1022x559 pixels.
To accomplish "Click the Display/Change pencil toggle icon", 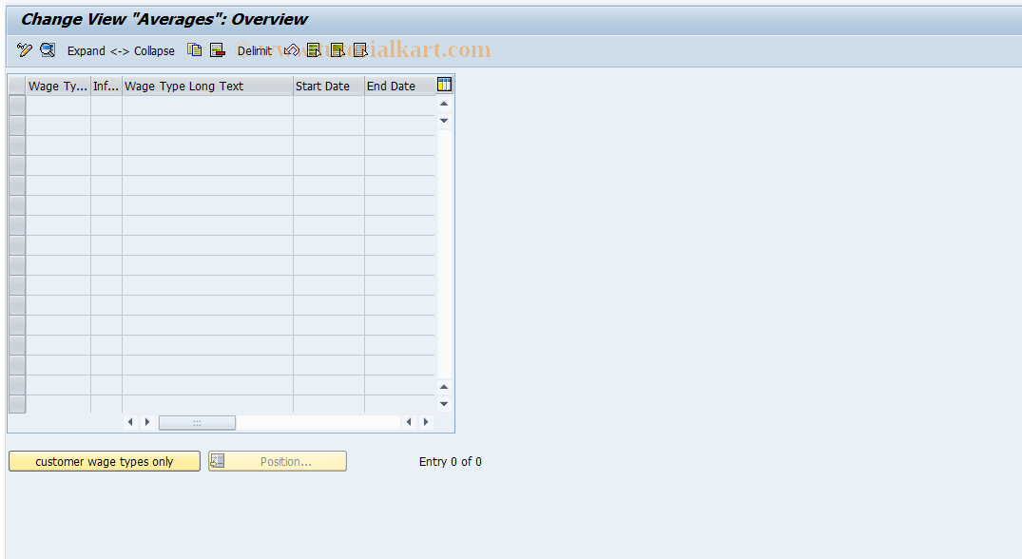I will pos(25,50).
